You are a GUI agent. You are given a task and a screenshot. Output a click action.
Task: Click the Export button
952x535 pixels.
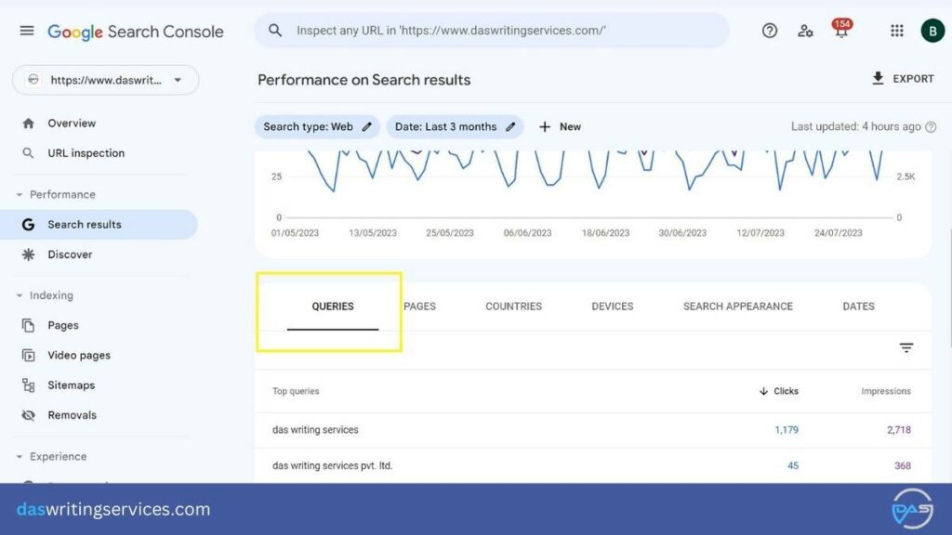[903, 79]
